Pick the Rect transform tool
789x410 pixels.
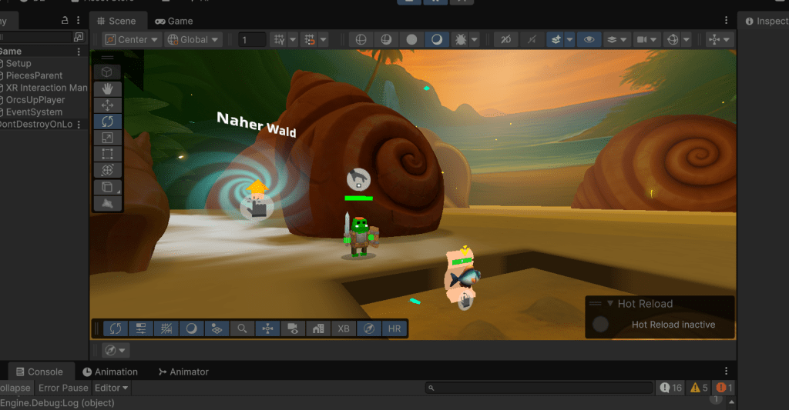point(107,154)
